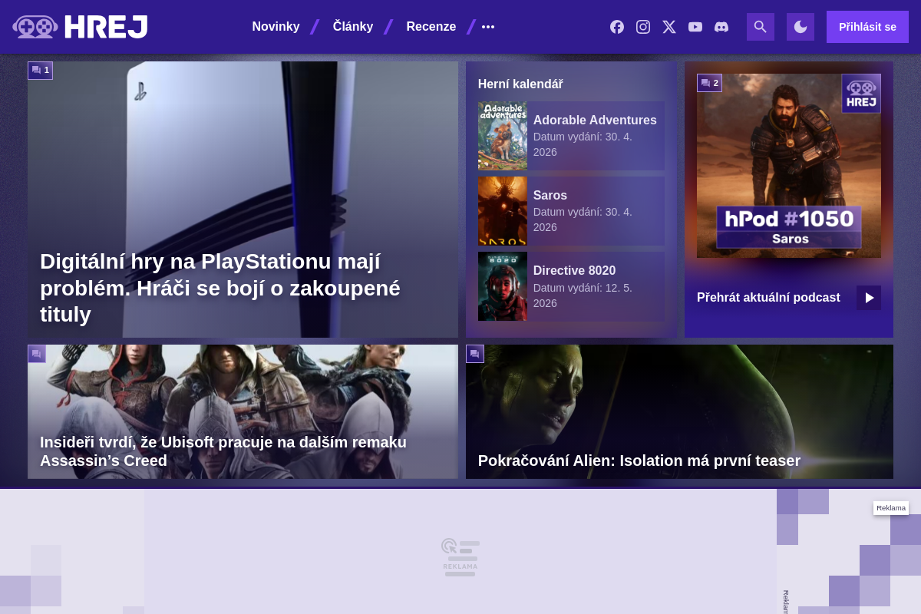Click Přehrát aktuální podcast text
Screen dimensions: 921x614
pos(768,297)
